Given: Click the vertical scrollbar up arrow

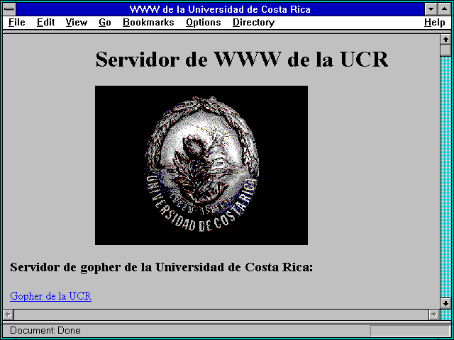Looking at the screenshot, I should [445, 40].
